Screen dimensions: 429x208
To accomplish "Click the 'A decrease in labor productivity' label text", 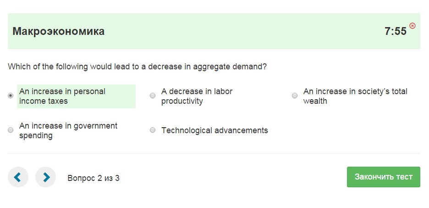I will (197, 96).
